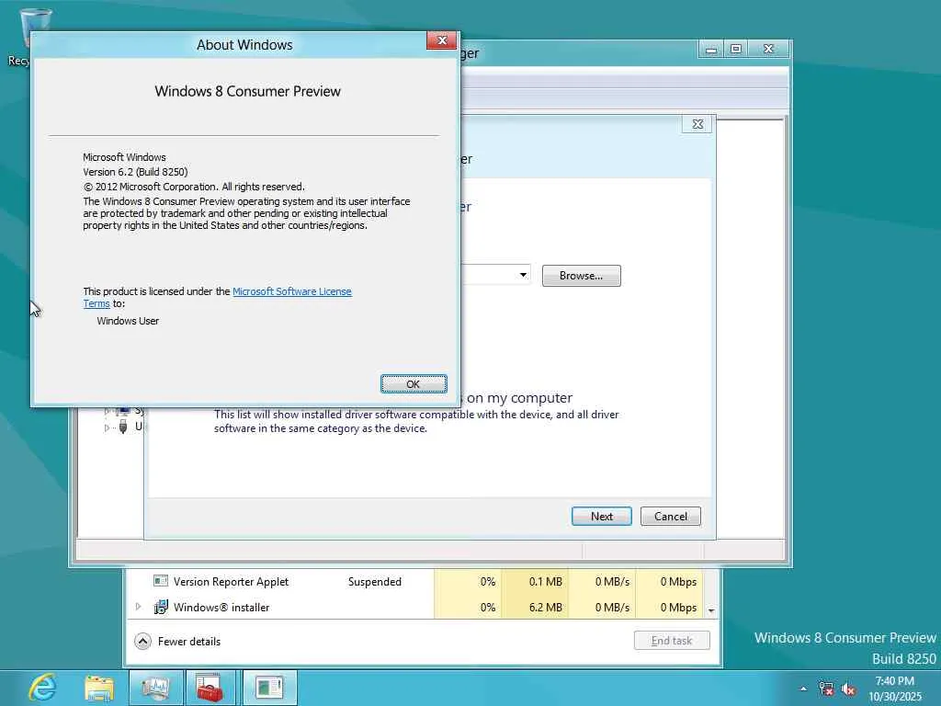Click the network status tray icon
This screenshot has width=941, height=706.
(x=826, y=689)
